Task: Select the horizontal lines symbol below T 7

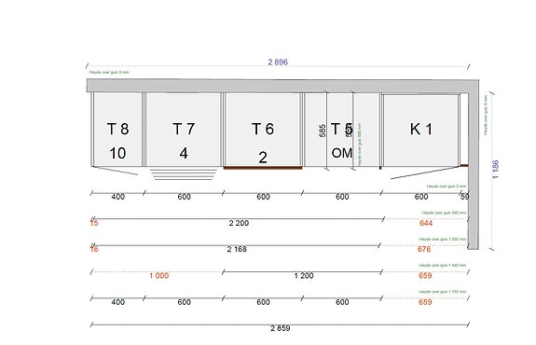Action: [184, 174]
